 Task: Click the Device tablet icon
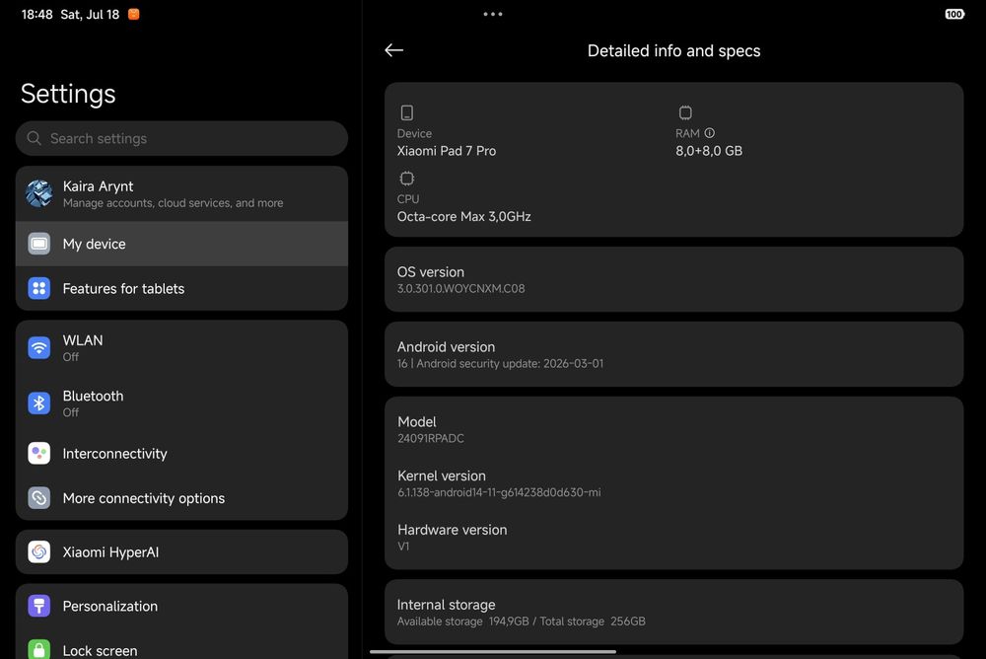click(407, 112)
